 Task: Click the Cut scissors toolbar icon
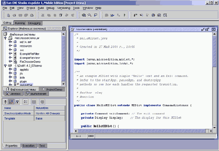[x=43, y=15]
